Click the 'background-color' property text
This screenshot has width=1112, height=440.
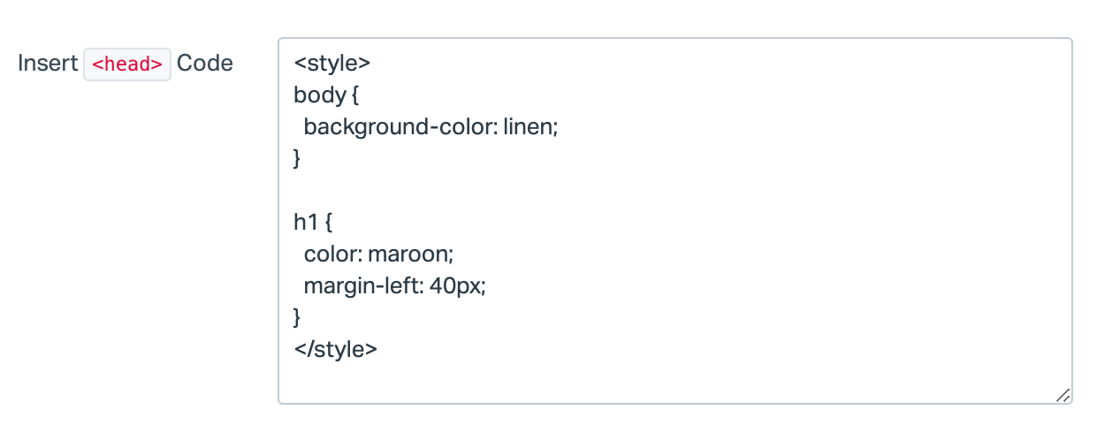400,127
